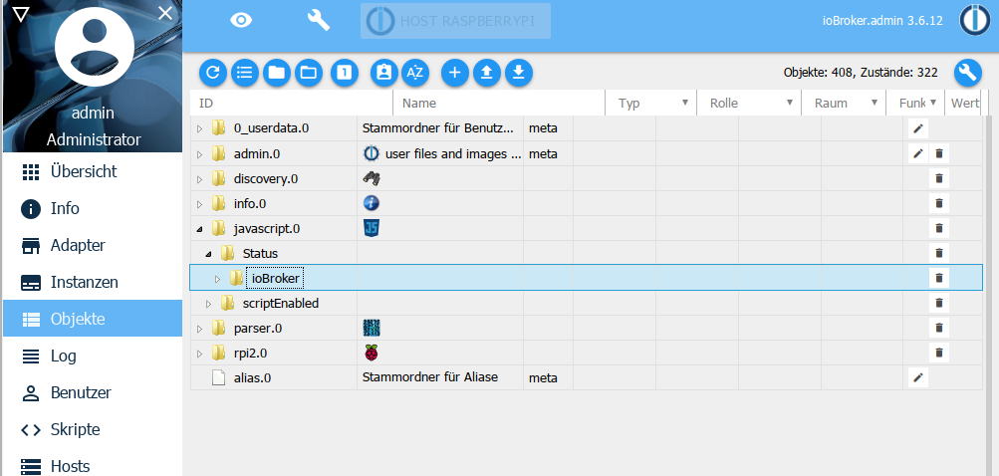Screen dimensions: 999x476
Task: Go to Skripte editor
Action: 93,429
